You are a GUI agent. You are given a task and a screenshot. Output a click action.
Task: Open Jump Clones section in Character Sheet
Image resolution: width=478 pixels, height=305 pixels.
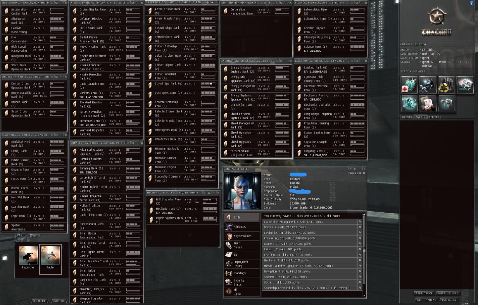coord(242,245)
